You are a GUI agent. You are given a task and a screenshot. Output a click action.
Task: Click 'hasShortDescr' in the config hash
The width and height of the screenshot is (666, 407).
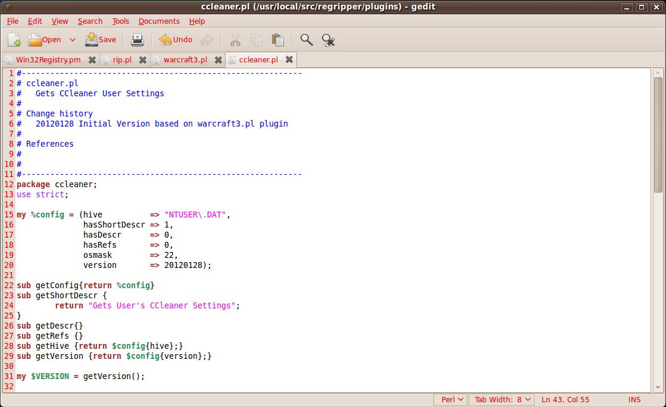(x=114, y=225)
